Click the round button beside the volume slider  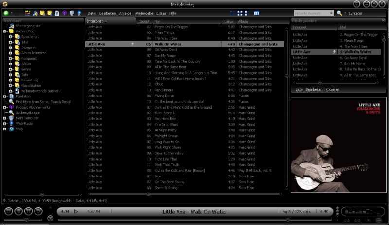(50, 218)
